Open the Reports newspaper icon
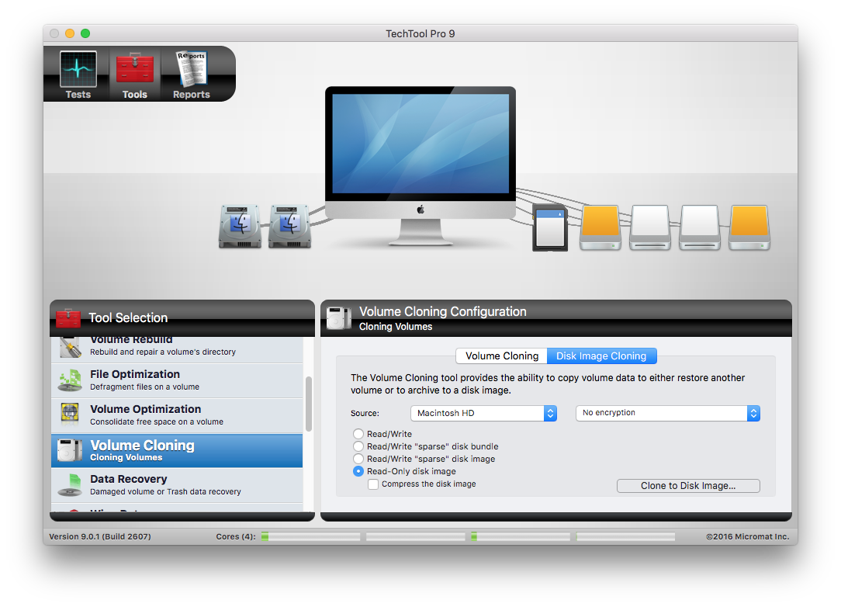Viewport: 841px width, 607px height. tap(192, 69)
